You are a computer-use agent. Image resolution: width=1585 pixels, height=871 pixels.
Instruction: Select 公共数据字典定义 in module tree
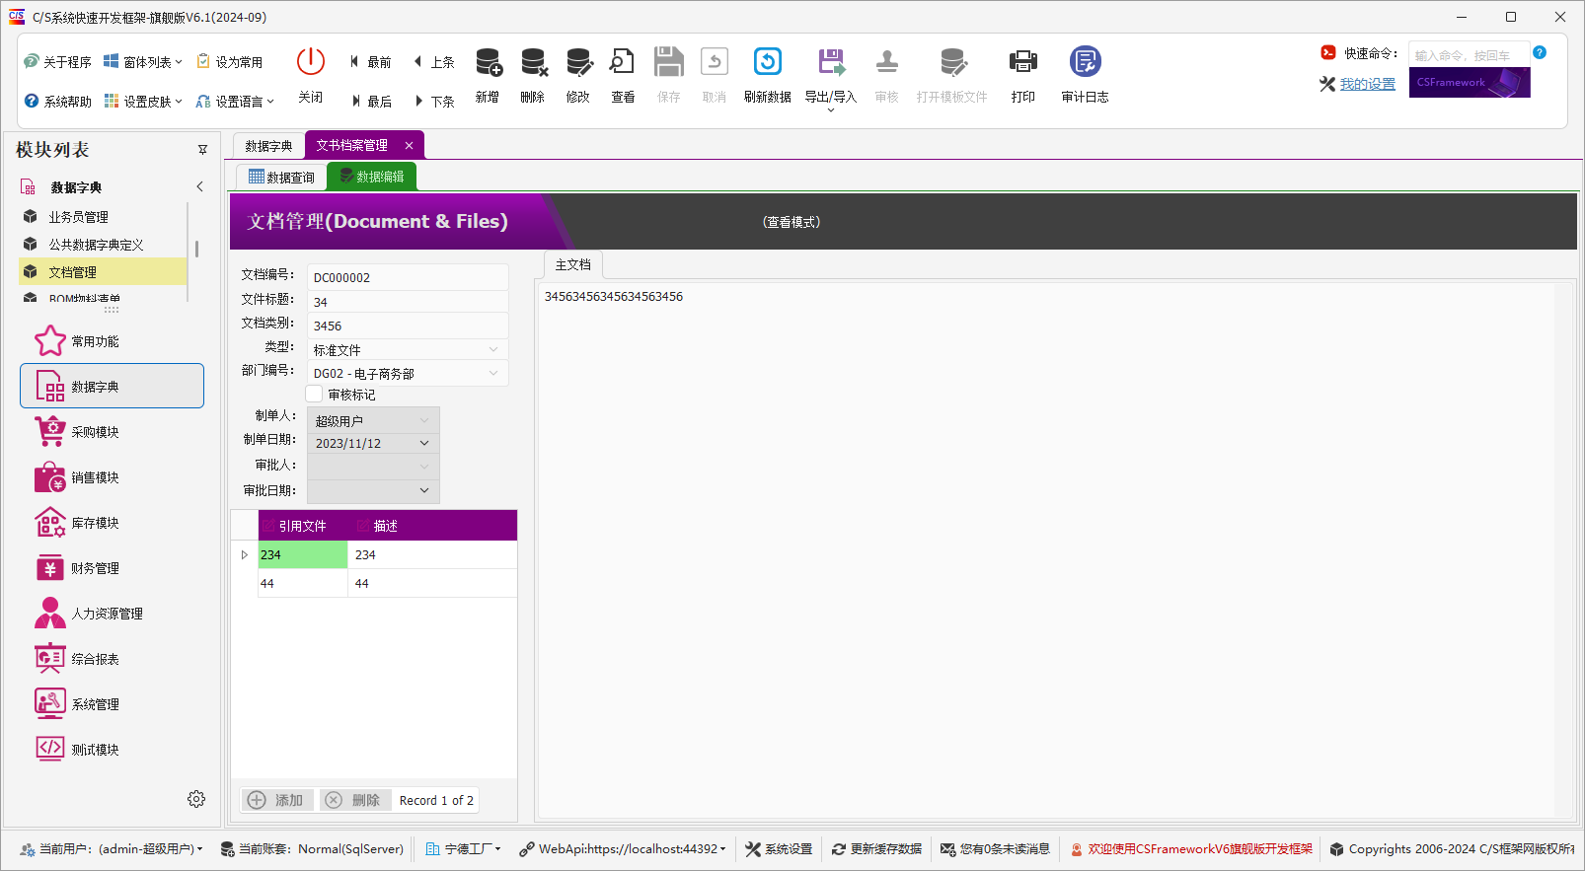click(103, 245)
